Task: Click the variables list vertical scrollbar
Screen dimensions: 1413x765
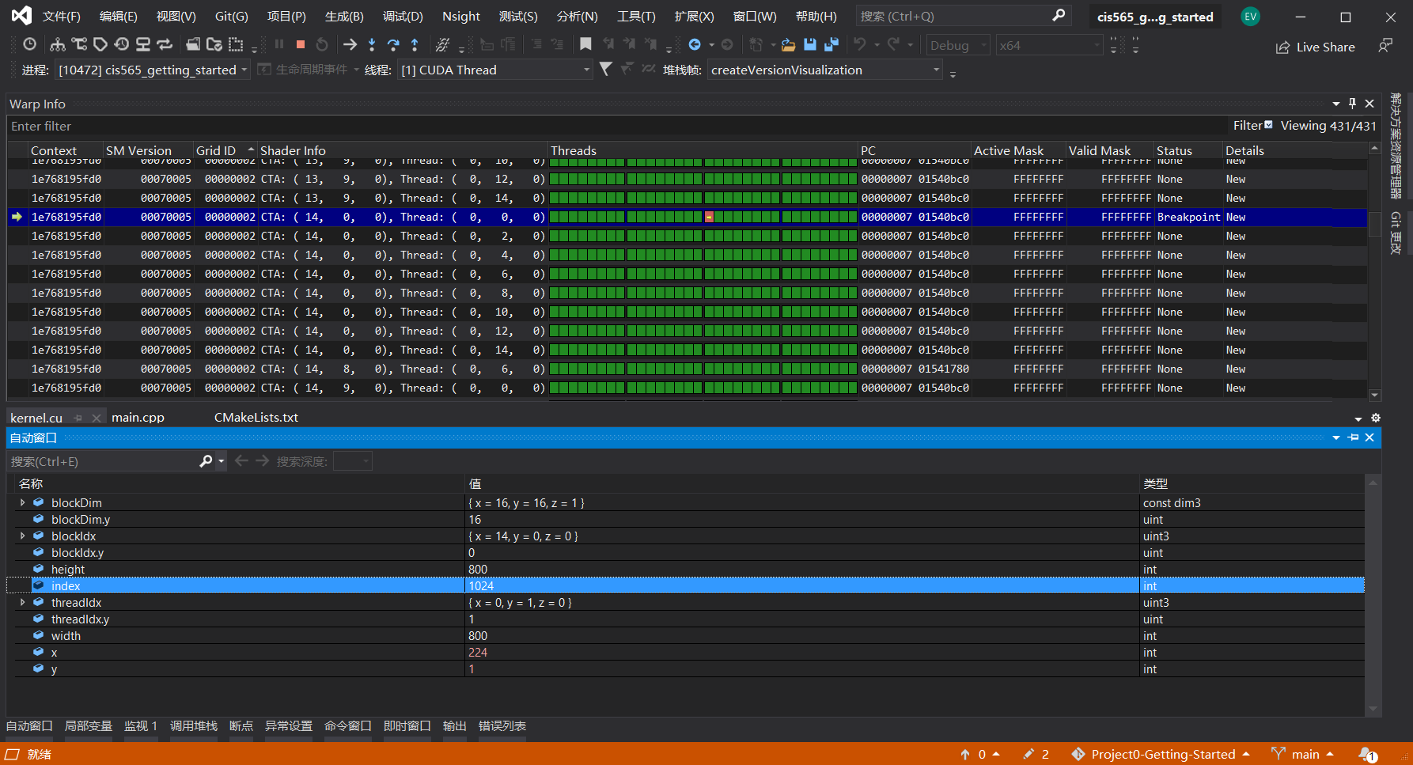Action: (1373, 596)
